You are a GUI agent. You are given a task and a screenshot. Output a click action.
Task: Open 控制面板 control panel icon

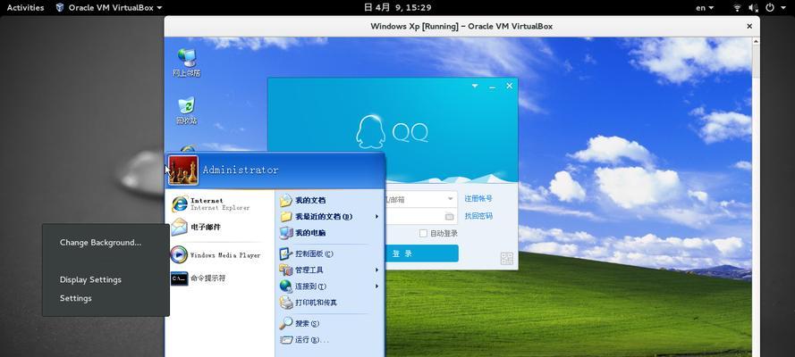point(286,253)
